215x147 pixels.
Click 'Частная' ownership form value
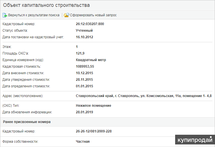(83, 141)
